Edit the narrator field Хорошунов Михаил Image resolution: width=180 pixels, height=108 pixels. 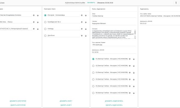(114, 23)
